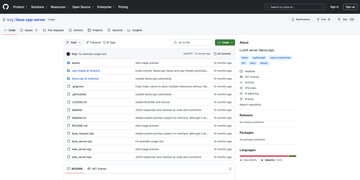Click the Notifications bell button
The image size is (360, 180).
[x=300, y=19]
